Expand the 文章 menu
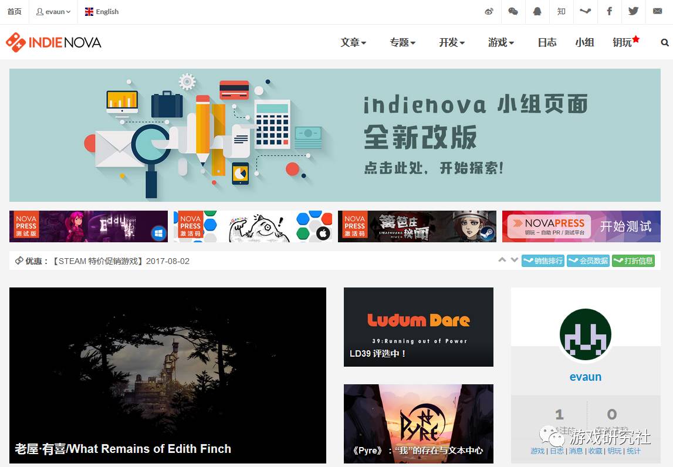The height and width of the screenshot is (467, 673). [x=353, y=42]
